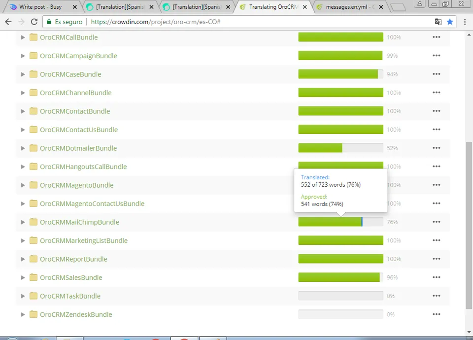Click the 99% value for OroCRMCampaignBundle
473x340 pixels.
pos(392,56)
